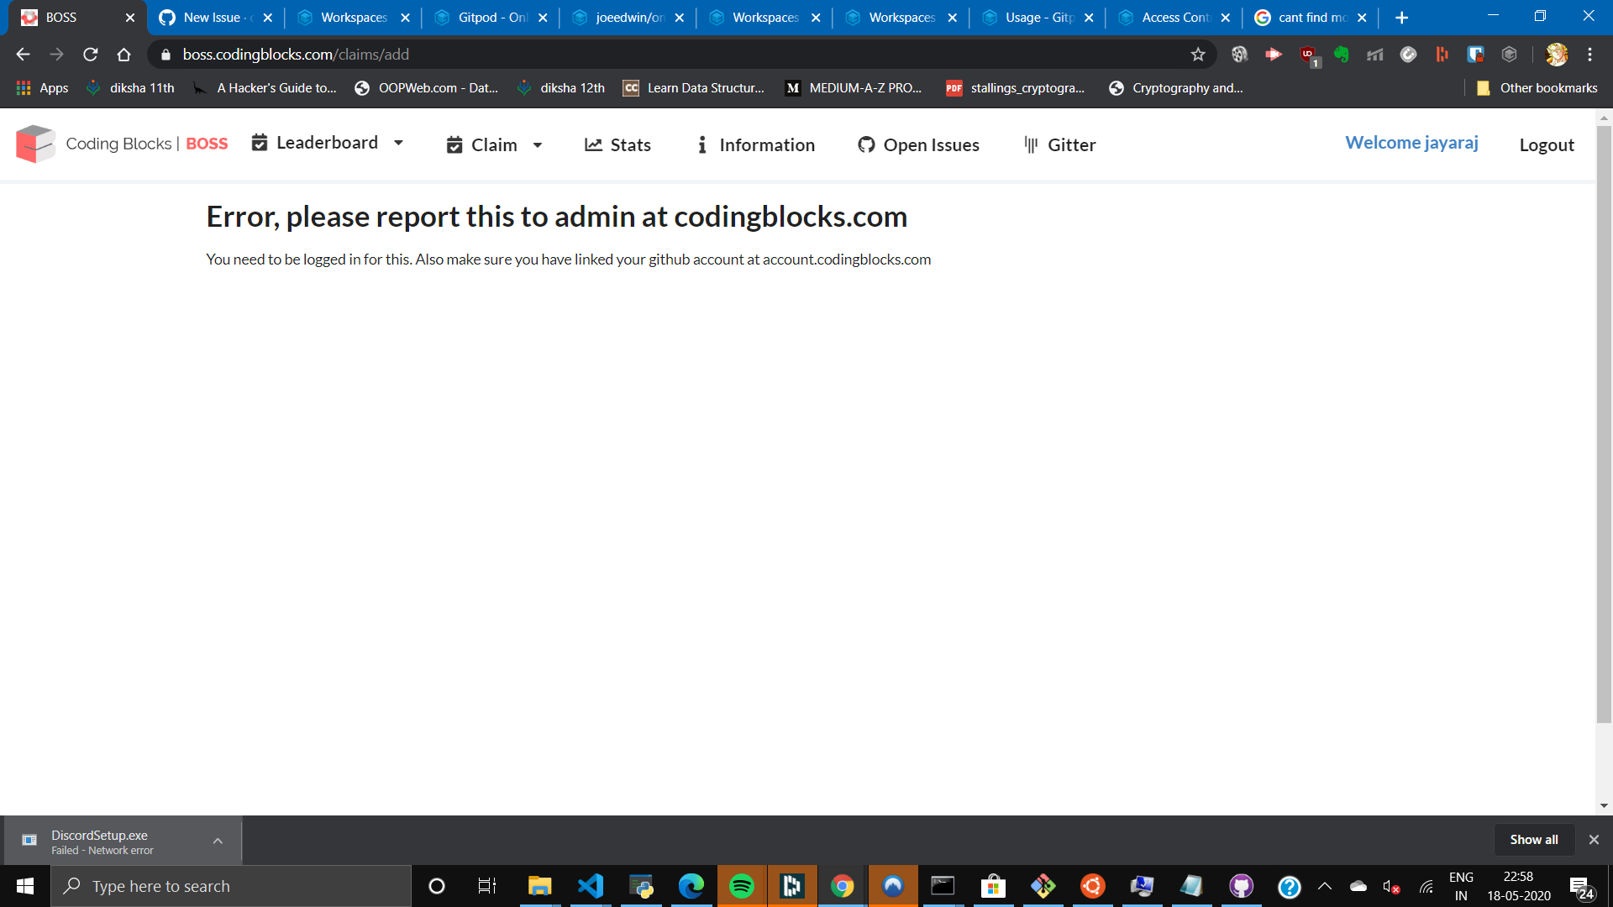This screenshot has width=1613, height=907.
Task: Open the Claim menu
Action: pyautogui.click(x=494, y=144)
